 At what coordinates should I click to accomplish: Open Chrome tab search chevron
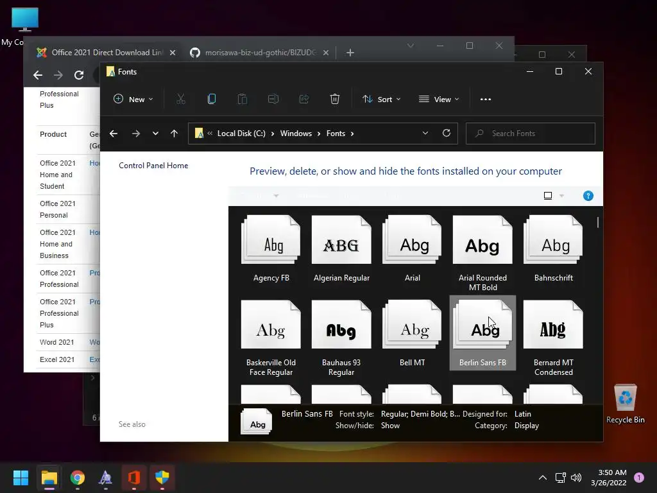tap(411, 46)
